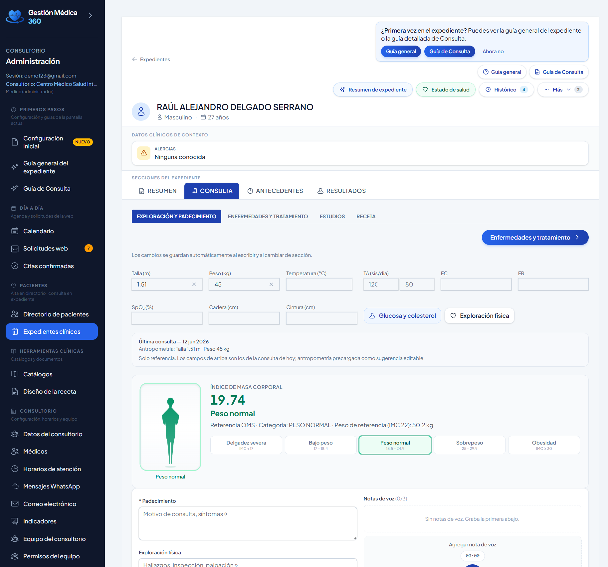Click the Glucosa y colesterol button
Image resolution: width=608 pixels, height=567 pixels.
402,316
